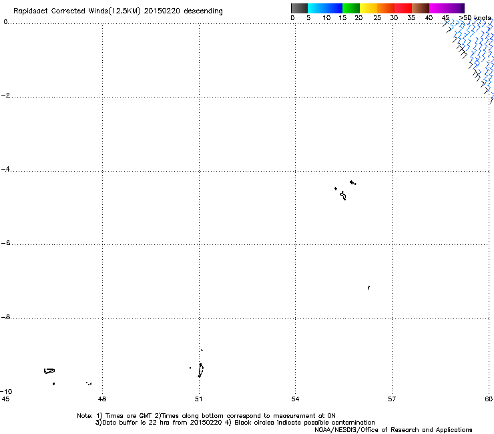Click the cyan 5-10 knots color swatch
This screenshot has height=434, width=494.
click(316, 8)
